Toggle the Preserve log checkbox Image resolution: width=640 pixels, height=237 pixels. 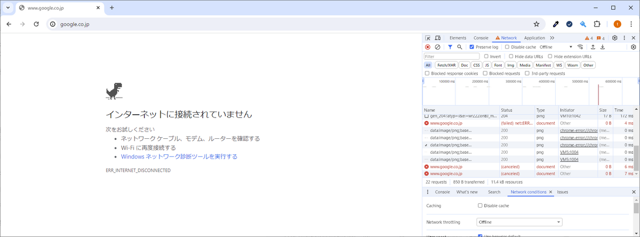[471, 47]
